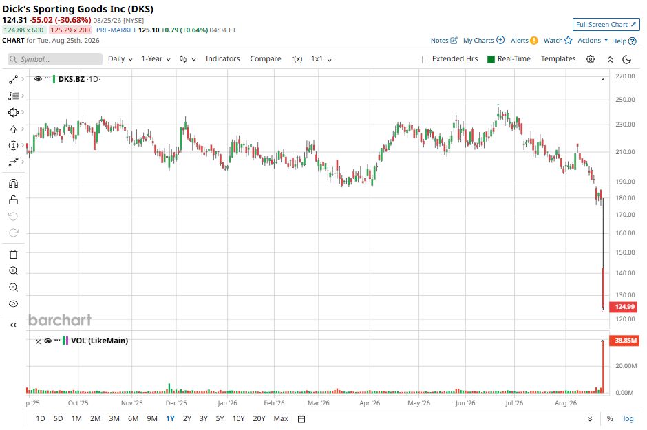
Task: Select the 20Y time range
Action: (x=259, y=419)
